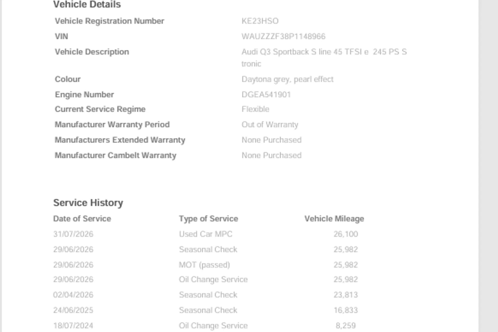Click the 31/07/2026 service date
498x332 pixels.
click(73, 234)
